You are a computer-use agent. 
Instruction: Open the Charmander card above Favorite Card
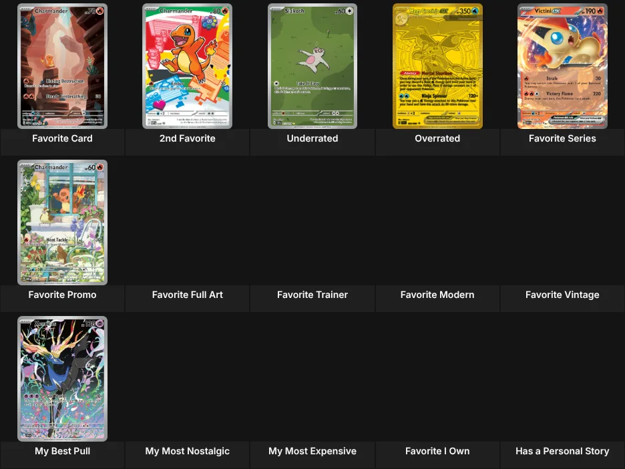[x=62, y=66]
